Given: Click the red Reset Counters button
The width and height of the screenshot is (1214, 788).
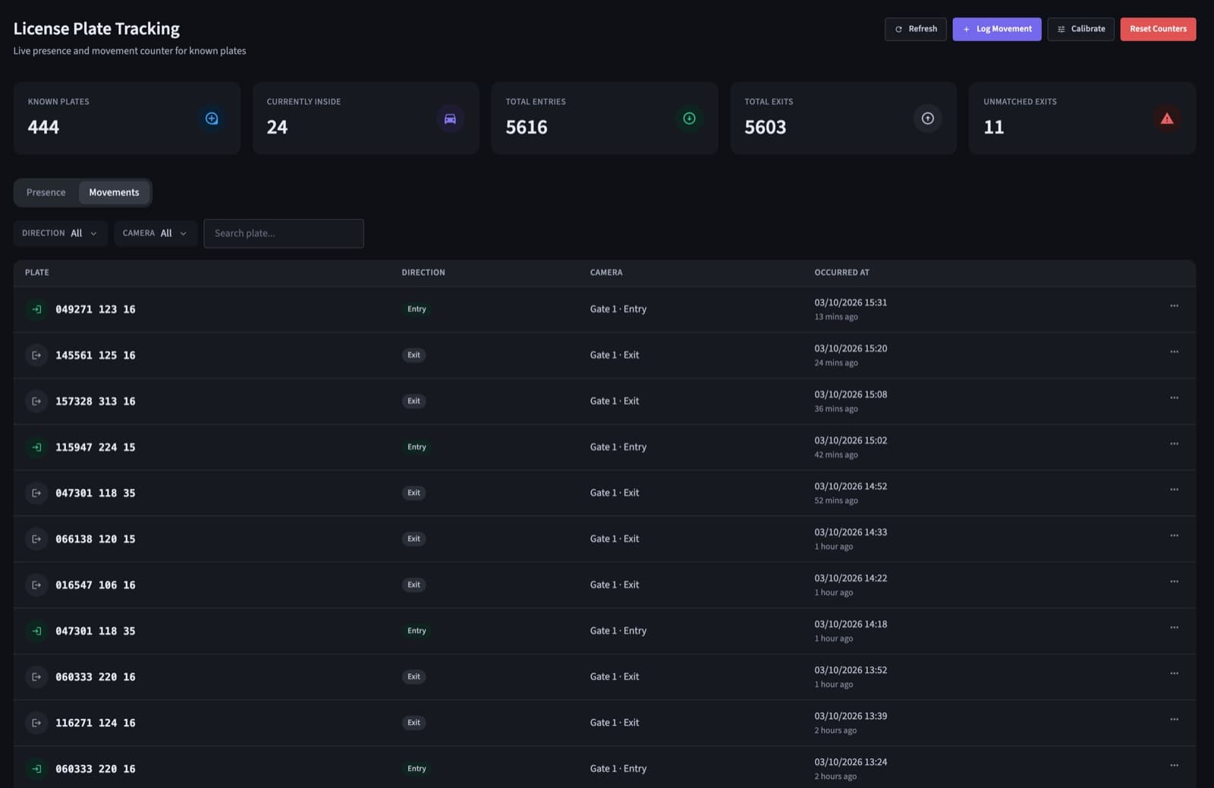Looking at the screenshot, I should point(1158,29).
